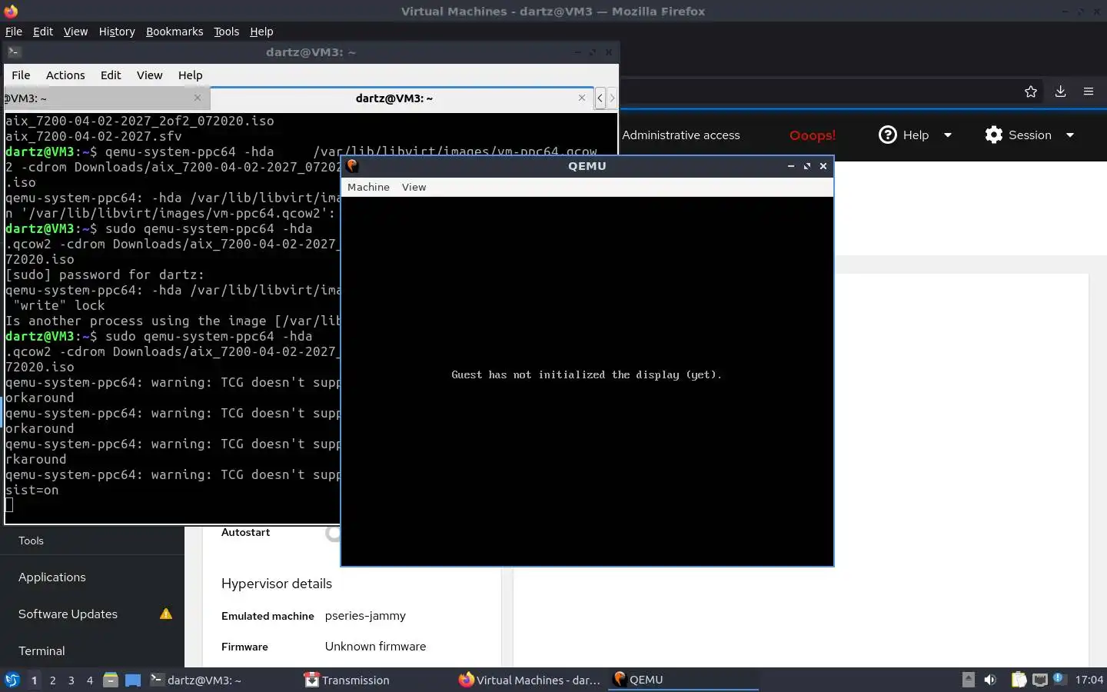Open Firefox History menu
The width and height of the screenshot is (1107, 692).
point(117,32)
